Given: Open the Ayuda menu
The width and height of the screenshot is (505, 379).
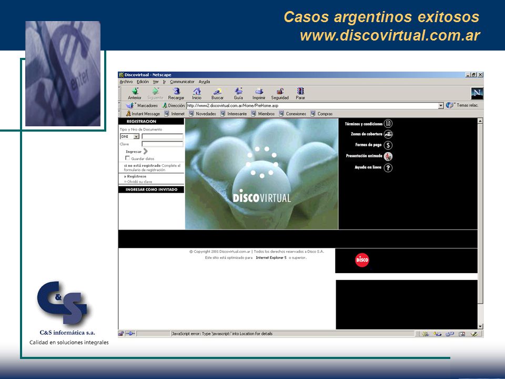Looking at the screenshot, I should point(204,82).
